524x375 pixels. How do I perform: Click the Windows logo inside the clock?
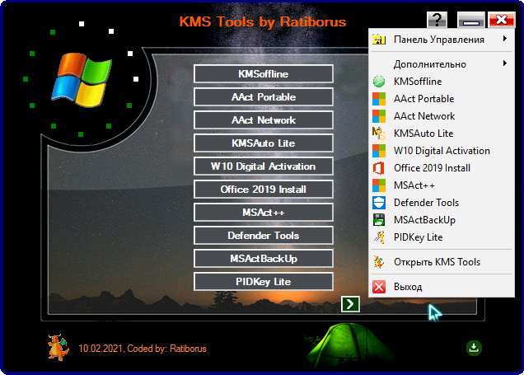82,79
